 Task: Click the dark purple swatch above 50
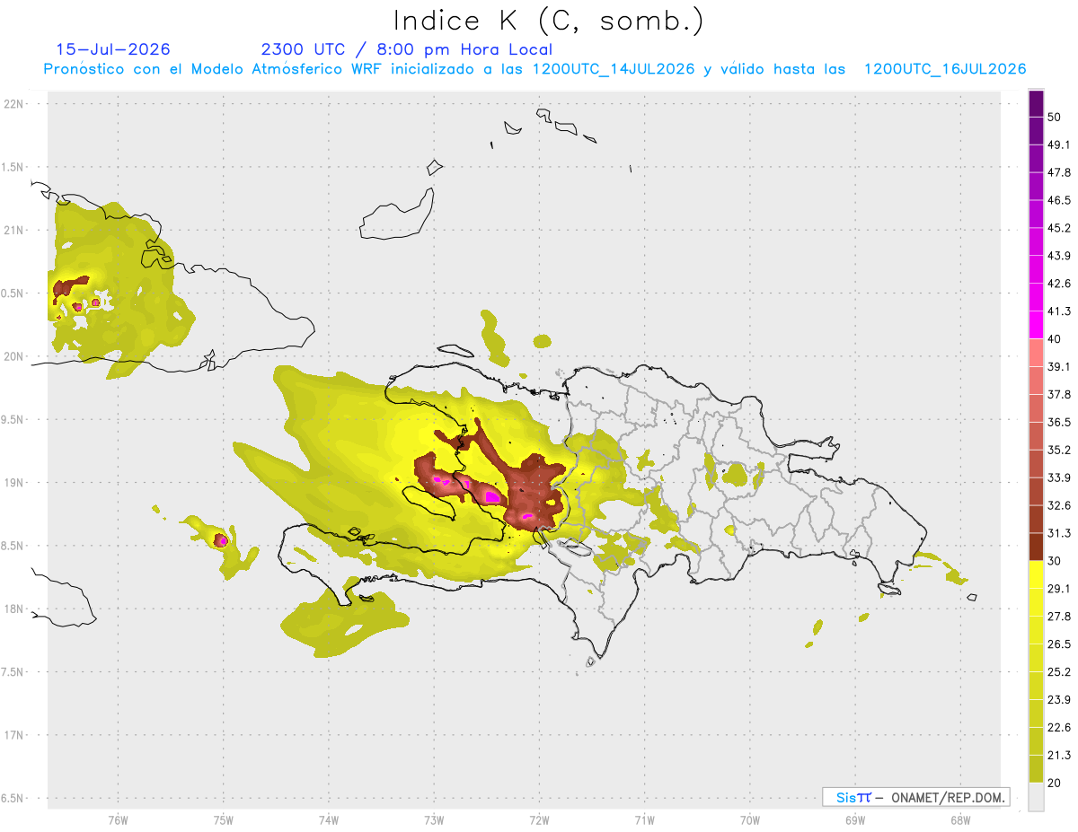click(x=1036, y=103)
